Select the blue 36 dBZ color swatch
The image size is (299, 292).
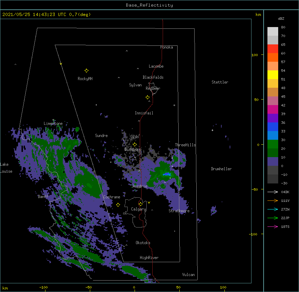tap(273, 127)
